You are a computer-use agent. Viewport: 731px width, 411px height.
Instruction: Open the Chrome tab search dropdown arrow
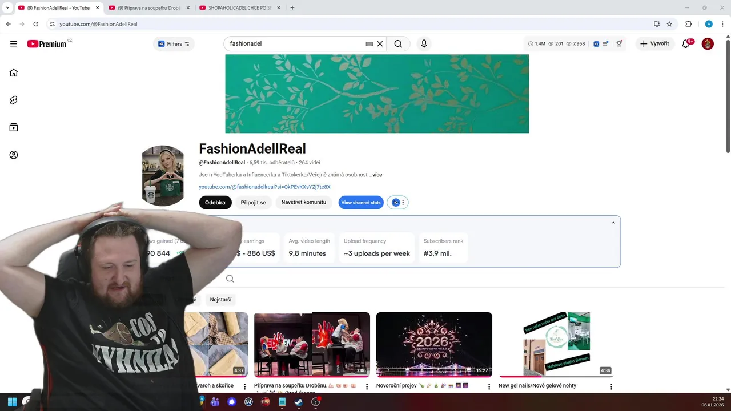(7, 7)
